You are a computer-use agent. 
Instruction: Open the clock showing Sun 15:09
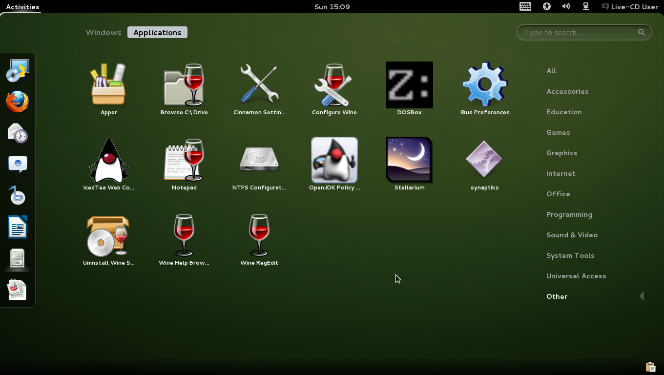tap(332, 7)
